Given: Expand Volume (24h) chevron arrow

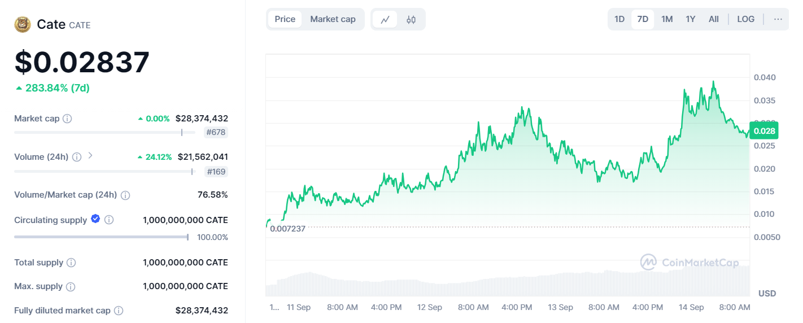Looking at the screenshot, I should [x=90, y=156].
